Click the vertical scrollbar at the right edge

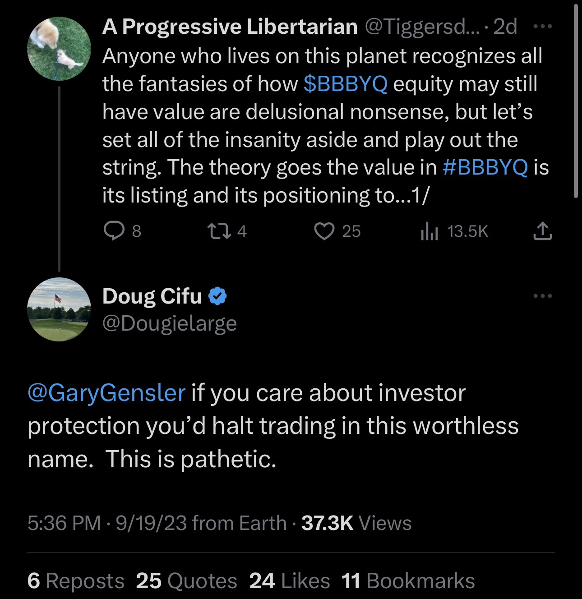(576, 100)
